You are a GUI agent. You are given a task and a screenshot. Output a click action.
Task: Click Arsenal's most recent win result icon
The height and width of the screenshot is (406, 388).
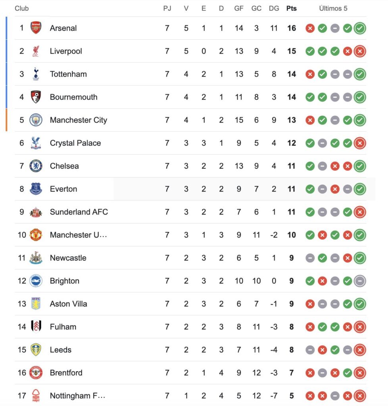point(360,28)
